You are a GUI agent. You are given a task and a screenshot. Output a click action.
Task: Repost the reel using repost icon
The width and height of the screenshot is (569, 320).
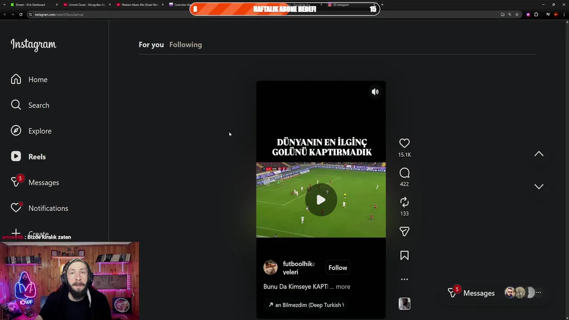pyautogui.click(x=404, y=202)
